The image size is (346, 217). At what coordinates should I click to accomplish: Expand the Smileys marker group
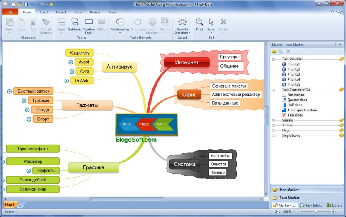[x=273, y=121]
